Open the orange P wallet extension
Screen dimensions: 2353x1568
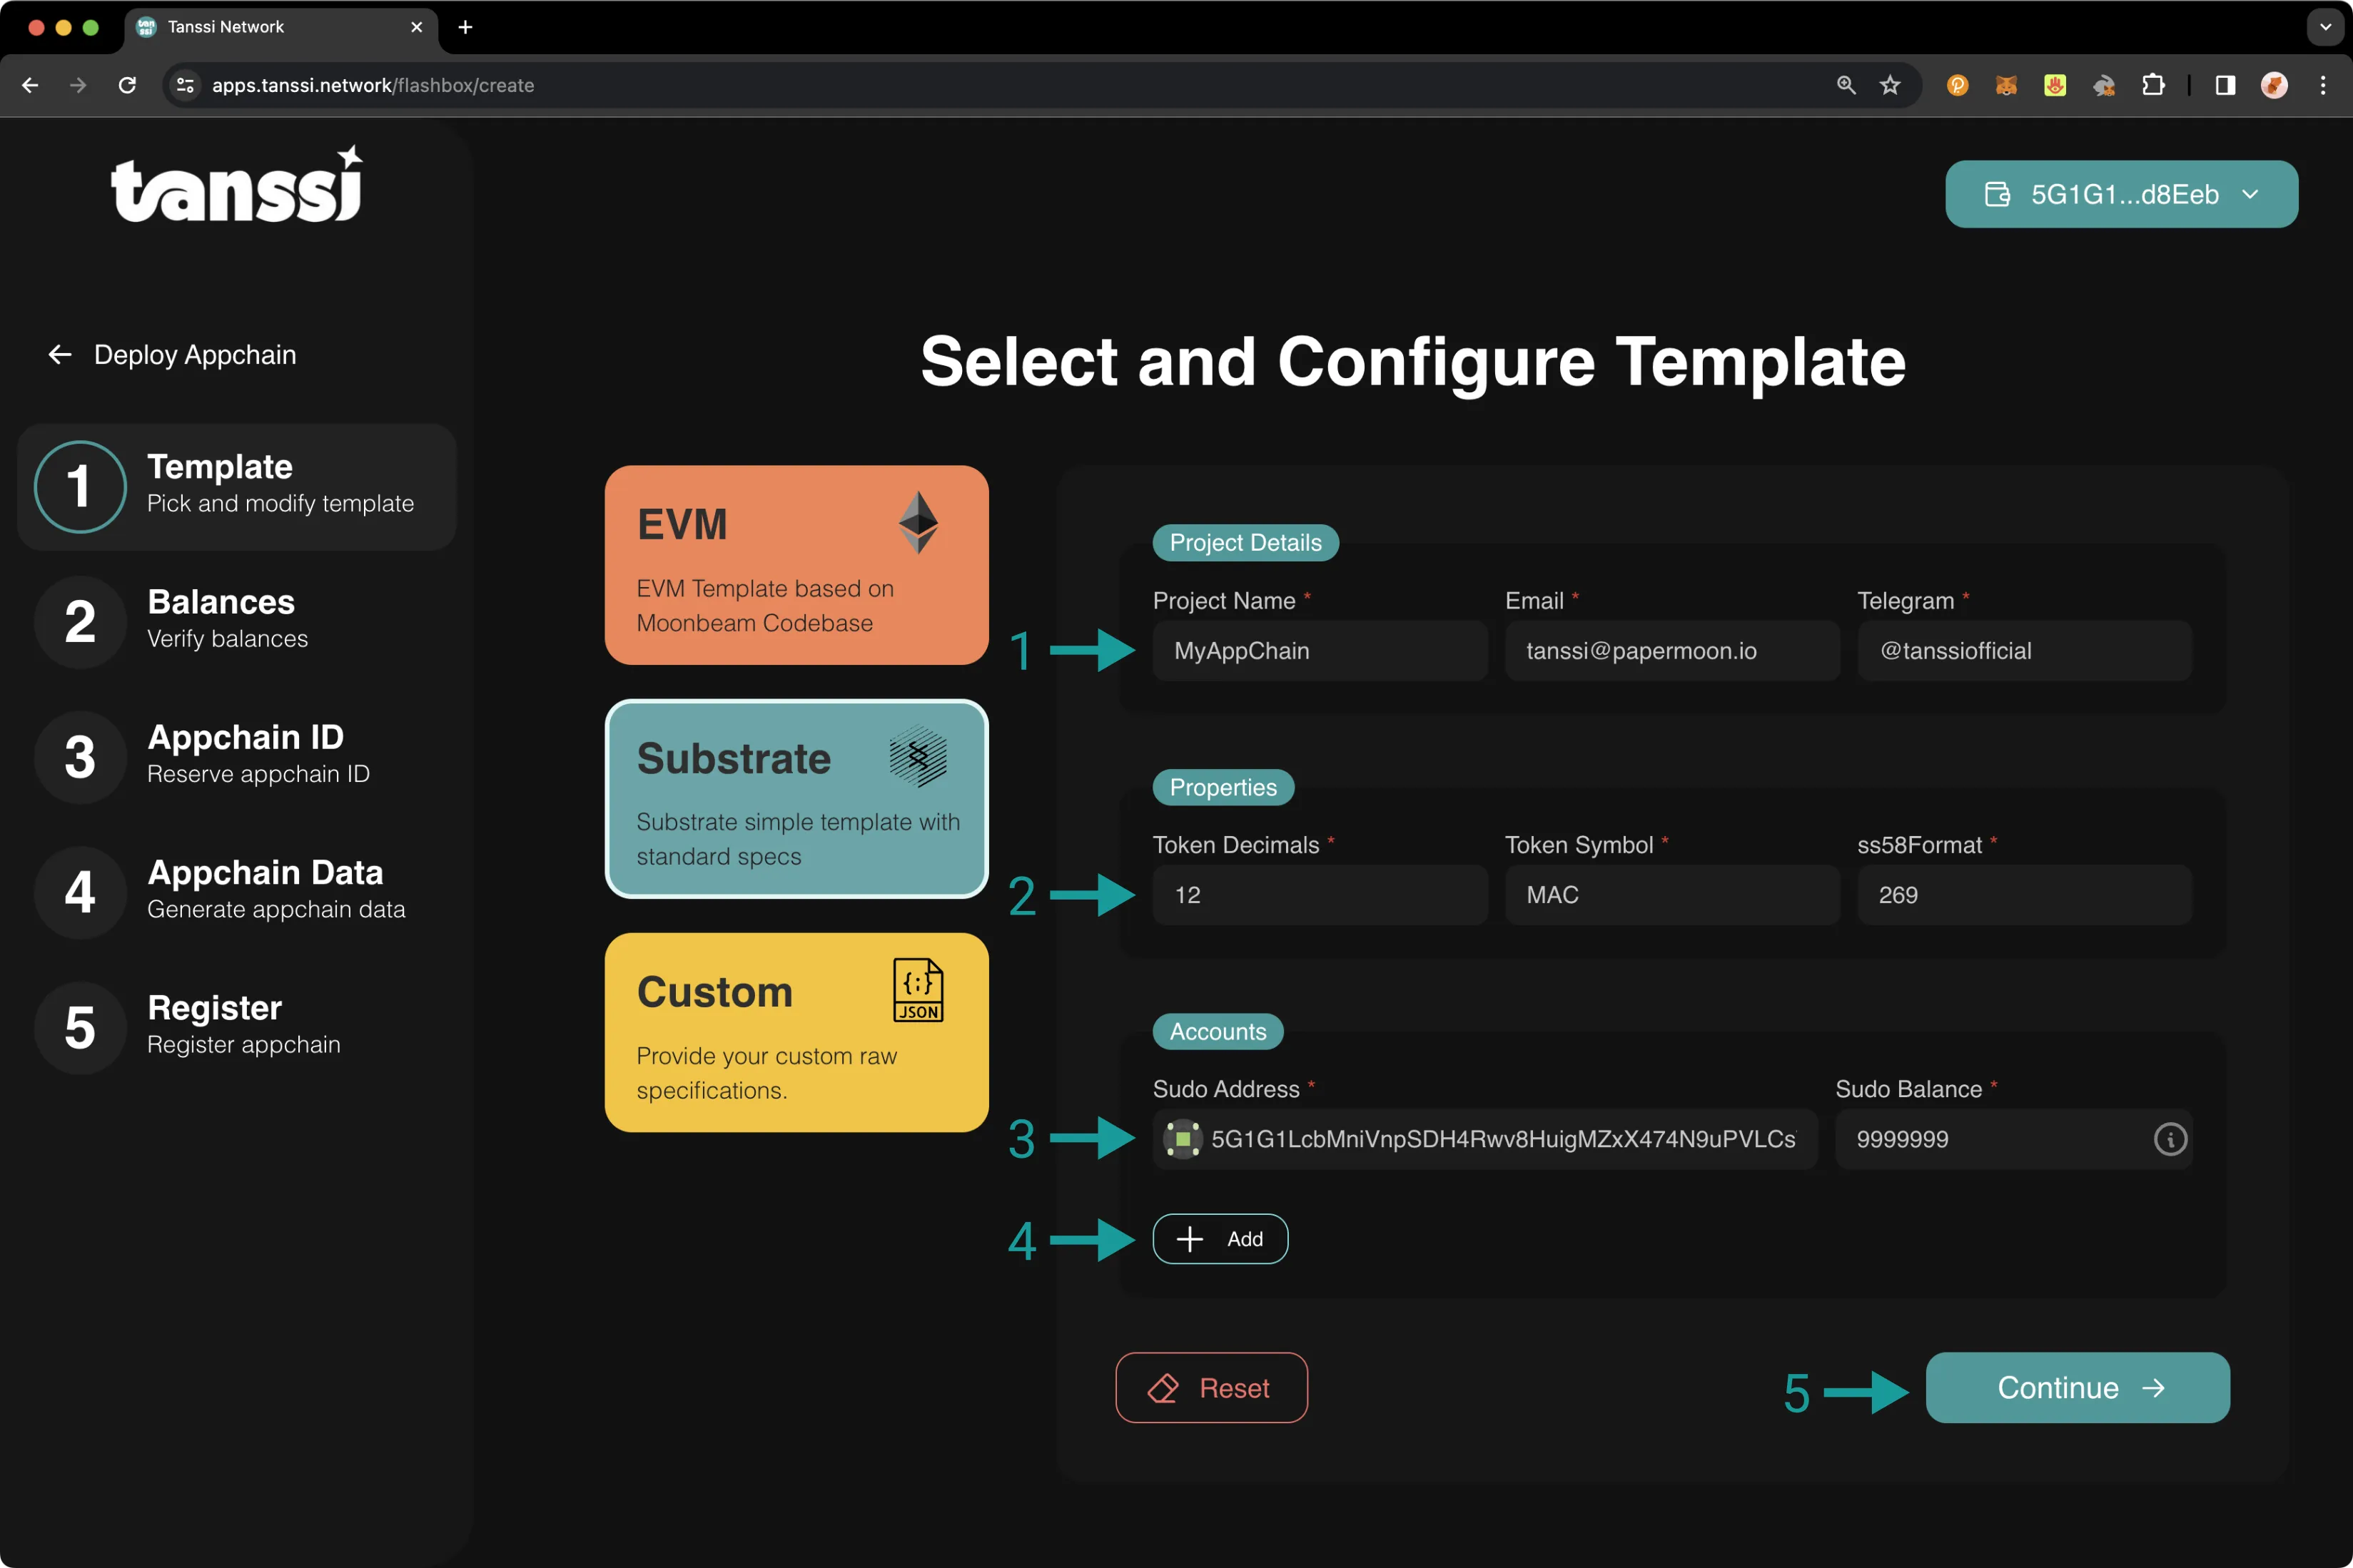tap(1958, 85)
